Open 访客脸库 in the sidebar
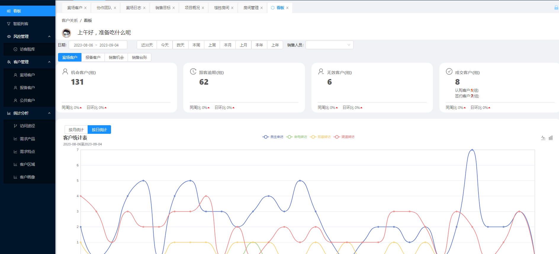 click(29, 49)
